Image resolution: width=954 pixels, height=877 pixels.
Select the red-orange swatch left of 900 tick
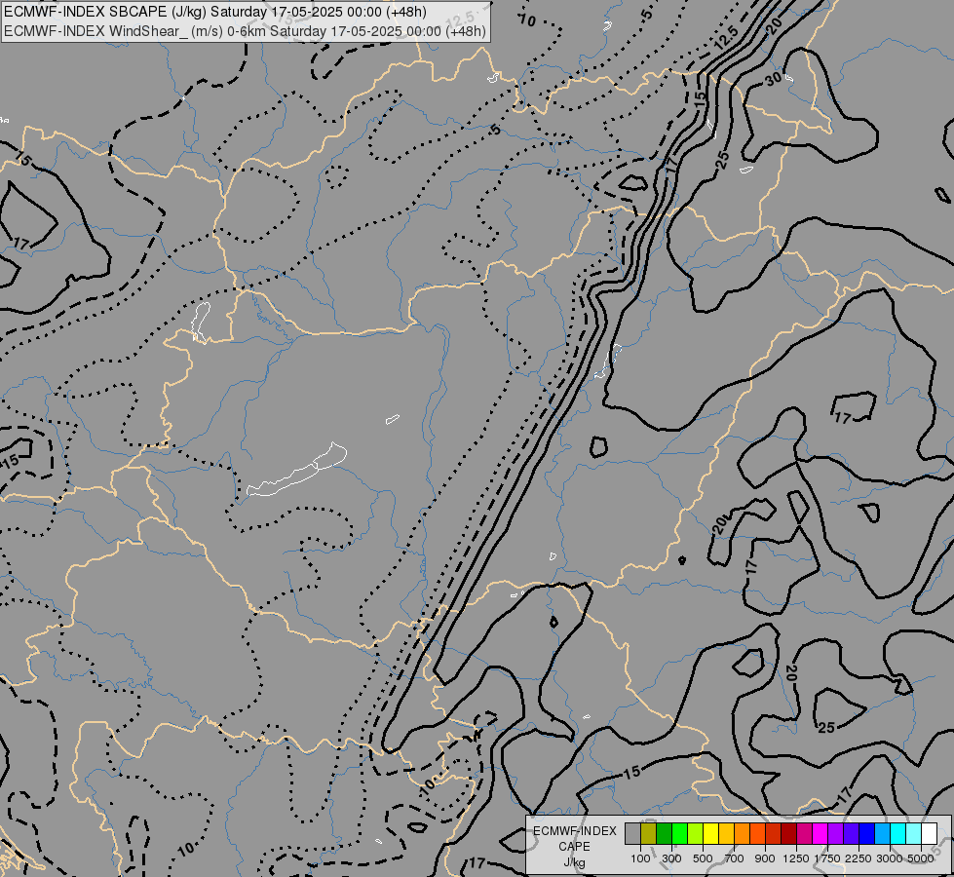tap(757, 833)
